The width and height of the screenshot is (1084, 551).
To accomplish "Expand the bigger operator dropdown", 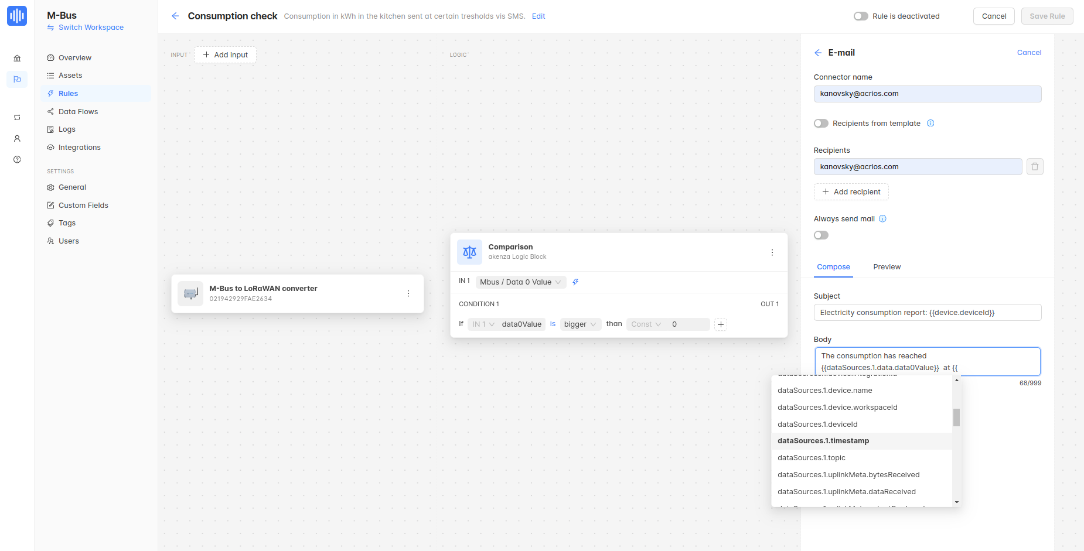I will (580, 324).
